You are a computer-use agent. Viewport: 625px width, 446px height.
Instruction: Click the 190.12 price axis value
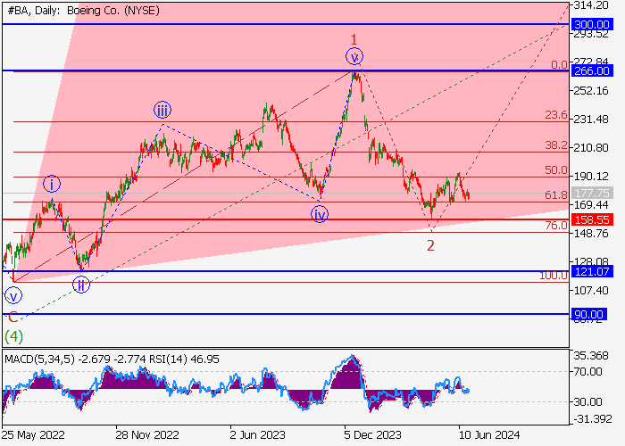coord(591,176)
